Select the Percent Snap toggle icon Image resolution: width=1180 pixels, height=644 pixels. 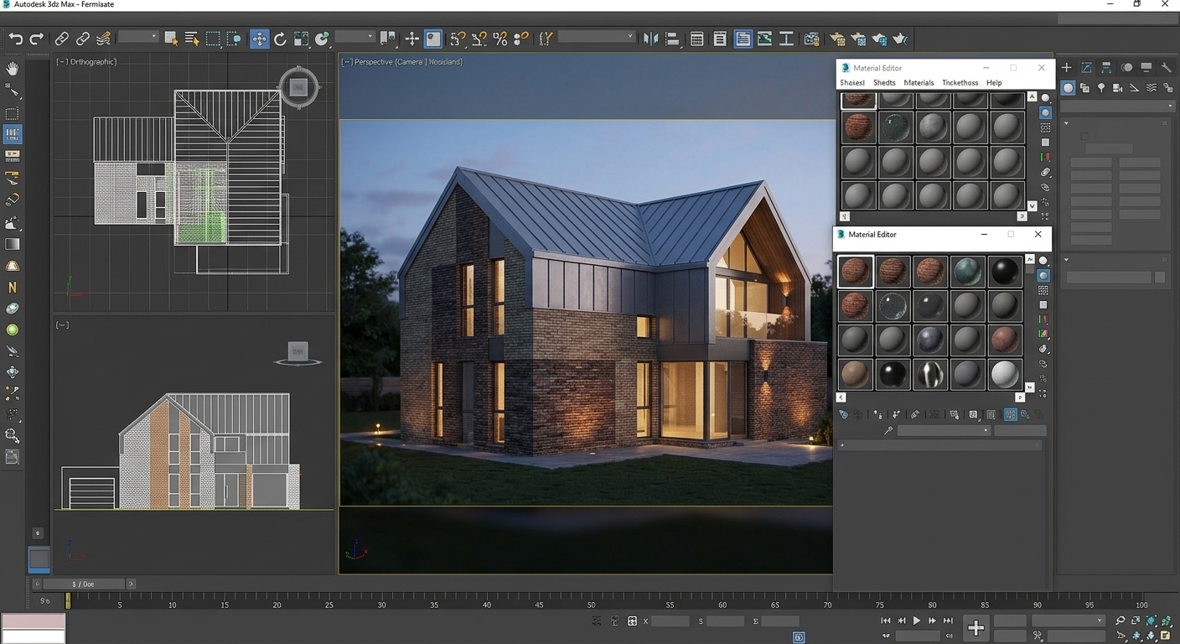pyautogui.click(x=500, y=39)
